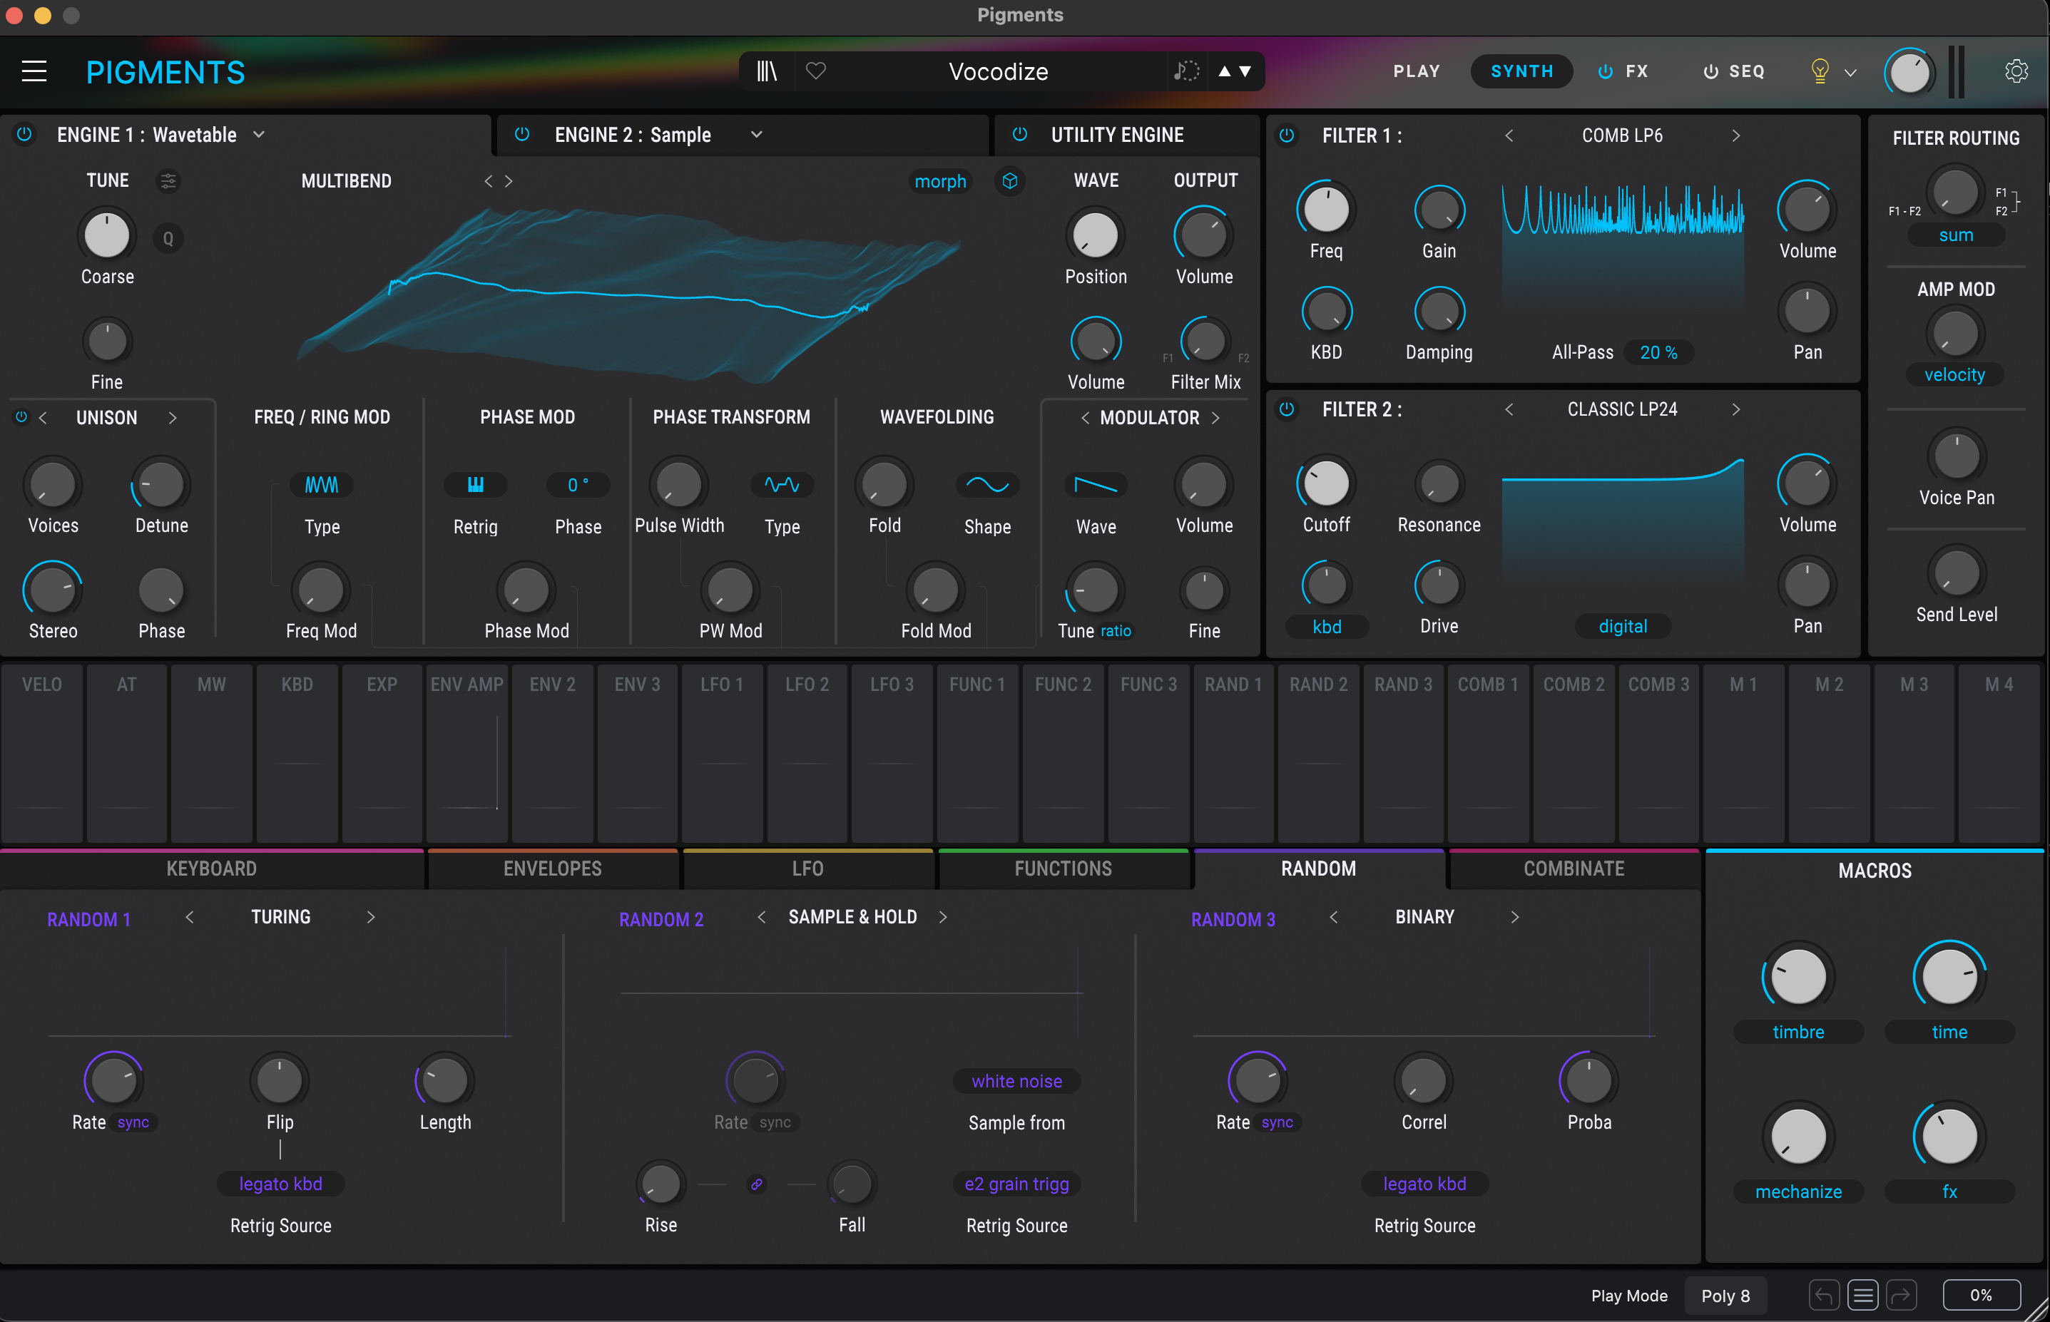Open the preset library browser icon

[766, 71]
